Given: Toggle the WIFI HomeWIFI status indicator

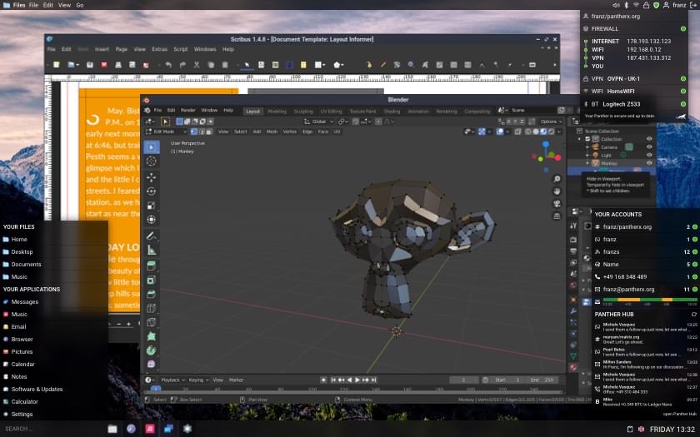Looking at the screenshot, I should 683,91.
